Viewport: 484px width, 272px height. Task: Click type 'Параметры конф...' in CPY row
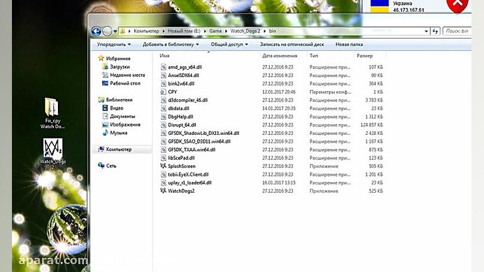[x=330, y=92]
